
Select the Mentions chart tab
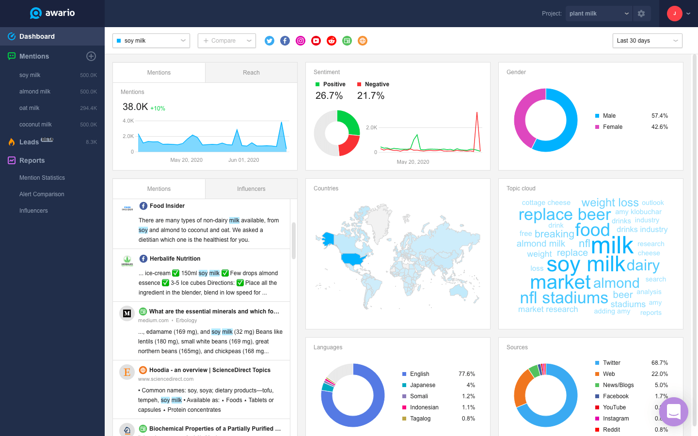point(159,73)
